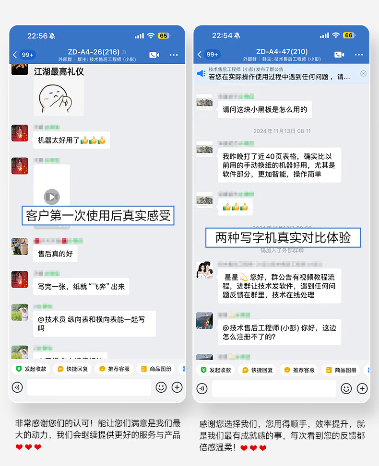Viewport: 379px width, 466px height.
Task: Dismiss the group announcement banner
Action: [x=363, y=73]
